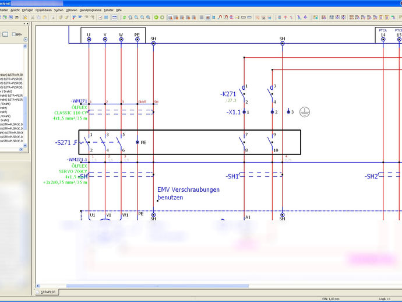Select the -WM271 cable label

(79, 101)
